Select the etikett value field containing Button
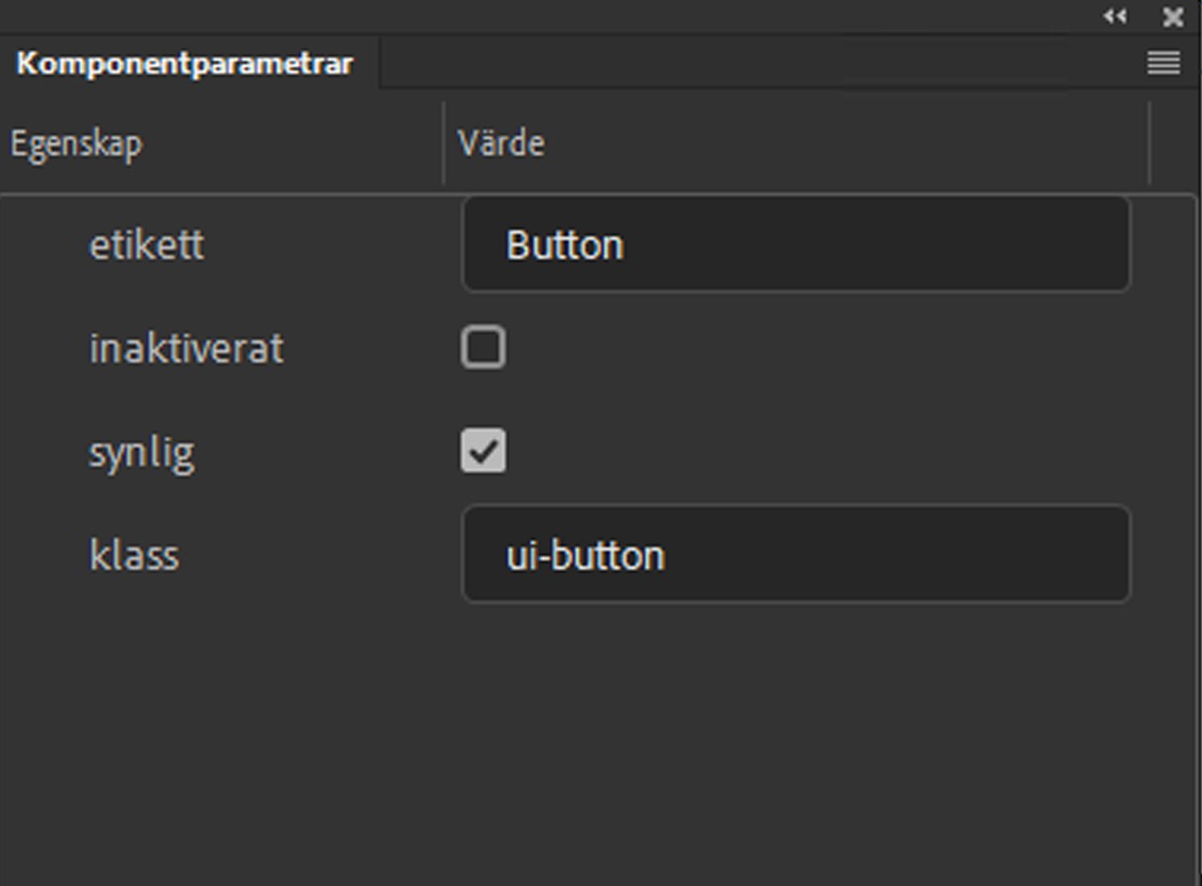1202x886 pixels. point(795,244)
